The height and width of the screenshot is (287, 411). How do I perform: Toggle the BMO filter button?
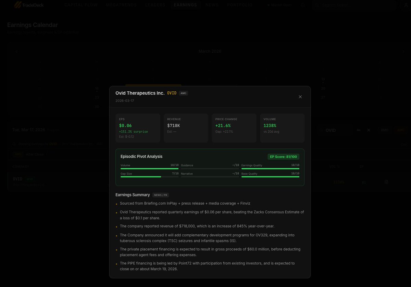pyautogui.click(x=385, y=130)
